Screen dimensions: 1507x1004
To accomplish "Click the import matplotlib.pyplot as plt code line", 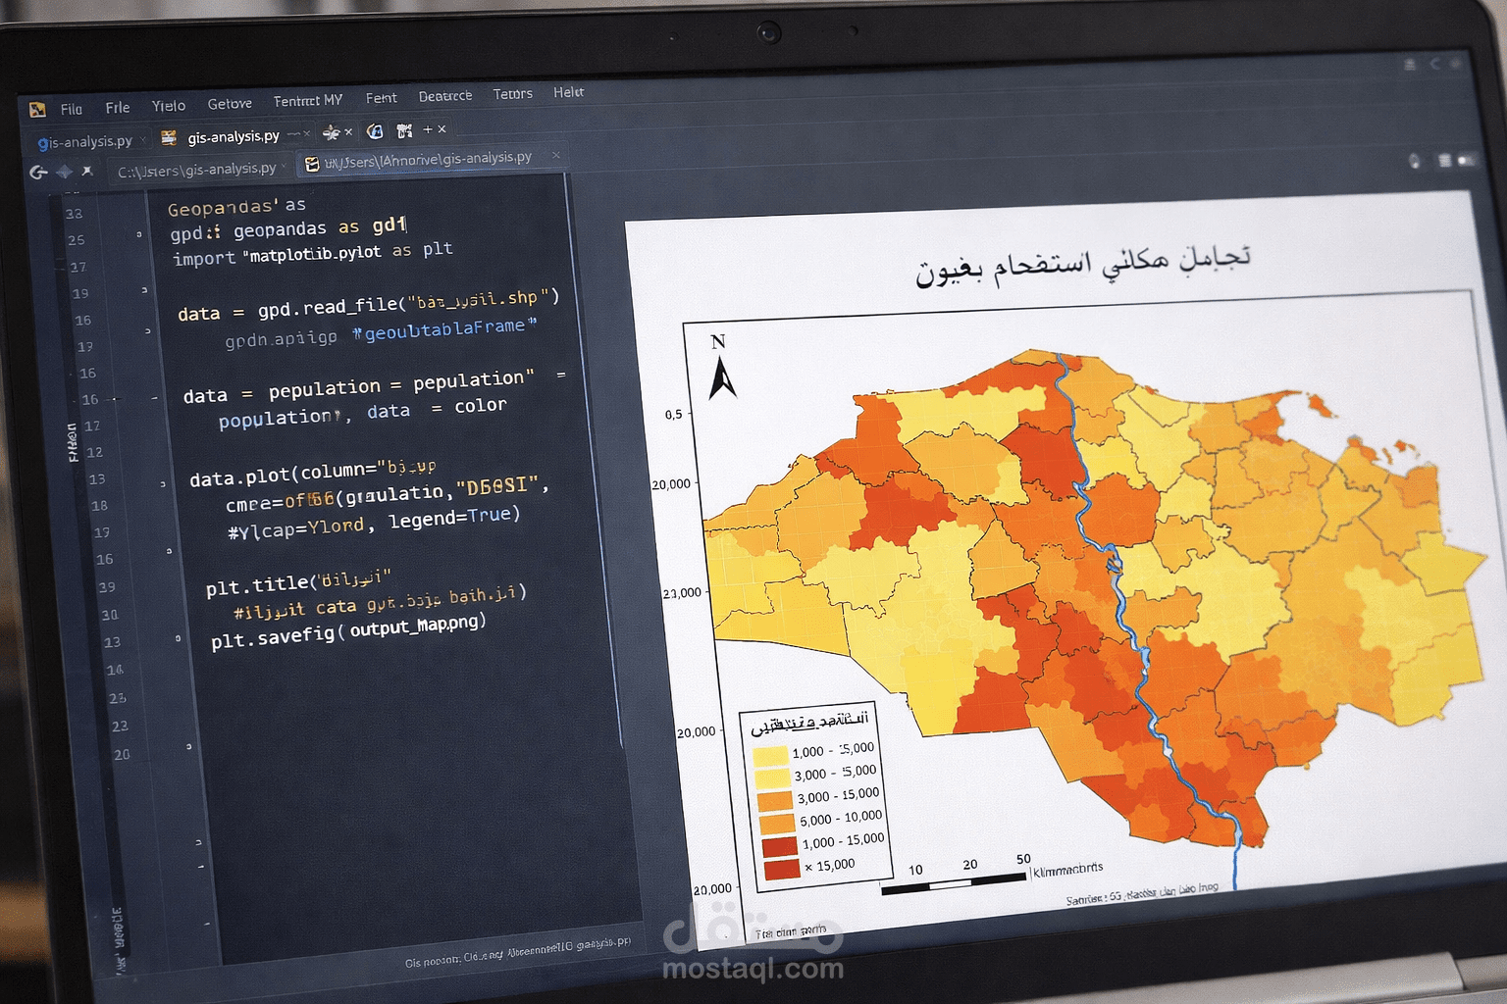I will pyautogui.click(x=313, y=253).
